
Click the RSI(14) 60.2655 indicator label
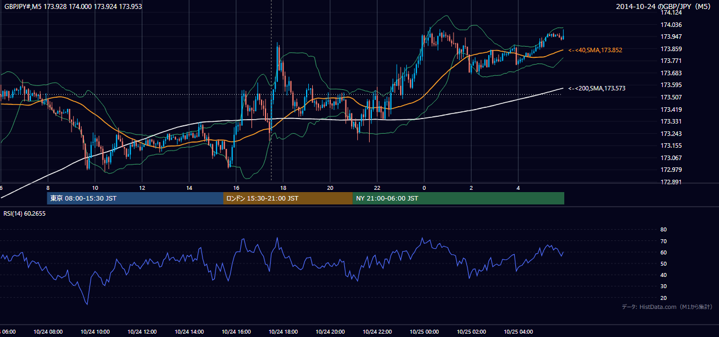25,213
